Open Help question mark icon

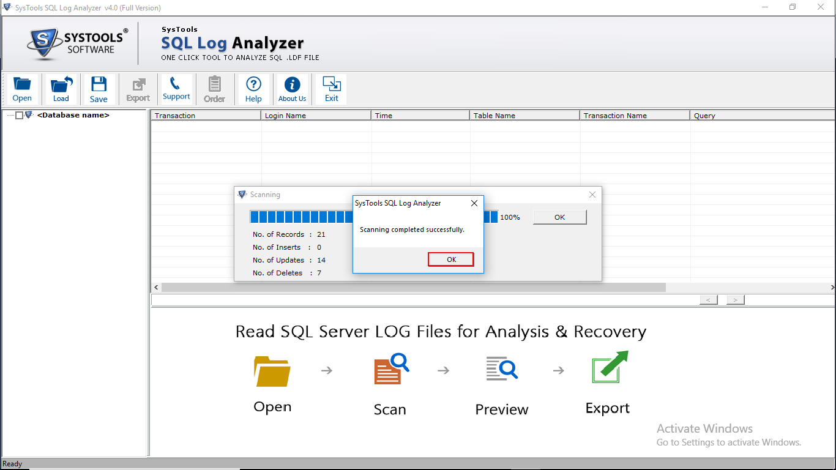[x=253, y=89]
